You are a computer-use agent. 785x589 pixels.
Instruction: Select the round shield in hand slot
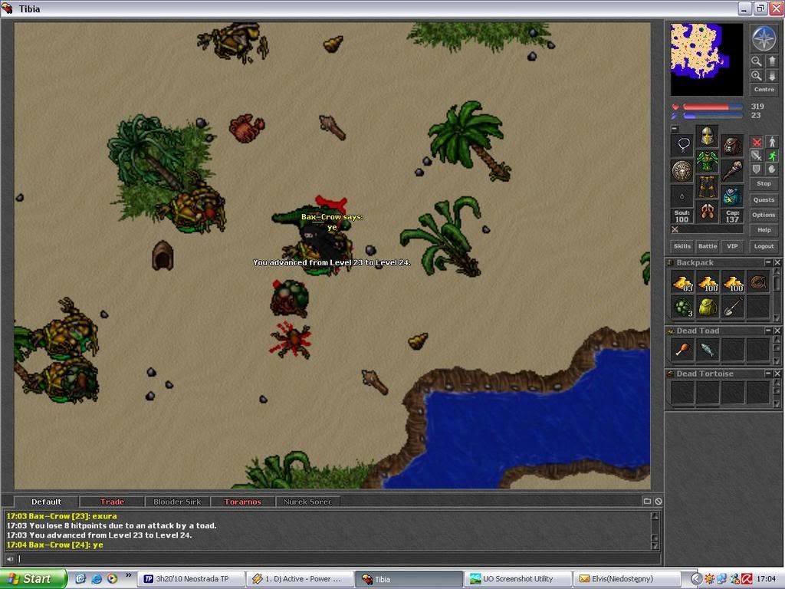(682, 171)
